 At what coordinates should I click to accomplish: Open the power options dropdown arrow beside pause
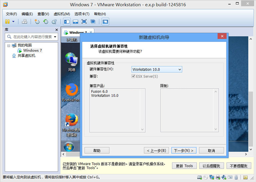coord(13,22)
